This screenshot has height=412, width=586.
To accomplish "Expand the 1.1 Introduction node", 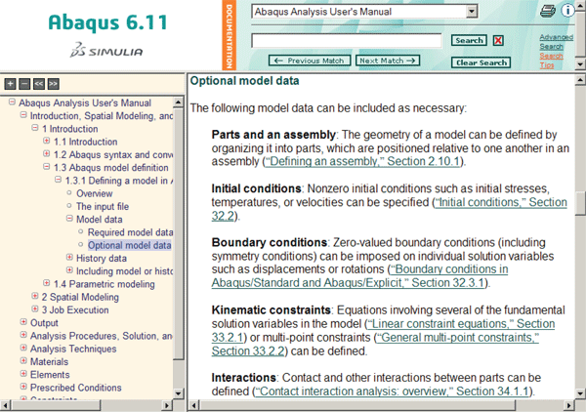I will click(x=46, y=141).
